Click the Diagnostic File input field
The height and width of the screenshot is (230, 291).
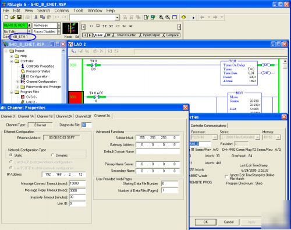pyautogui.click(x=87, y=125)
